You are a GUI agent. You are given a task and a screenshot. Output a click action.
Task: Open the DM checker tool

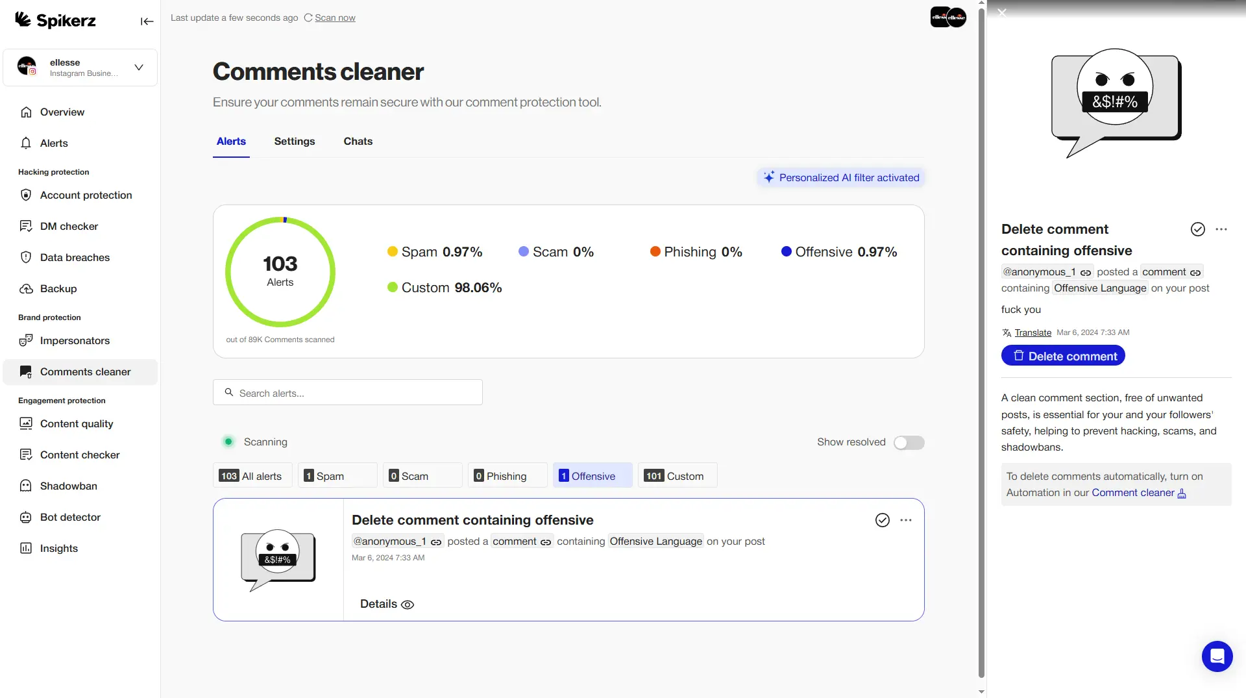click(x=71, y=226)
